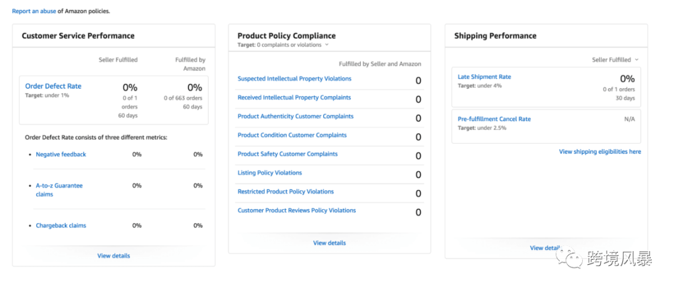Open Customer Product Reviews Policy Violations

[296, 211]
